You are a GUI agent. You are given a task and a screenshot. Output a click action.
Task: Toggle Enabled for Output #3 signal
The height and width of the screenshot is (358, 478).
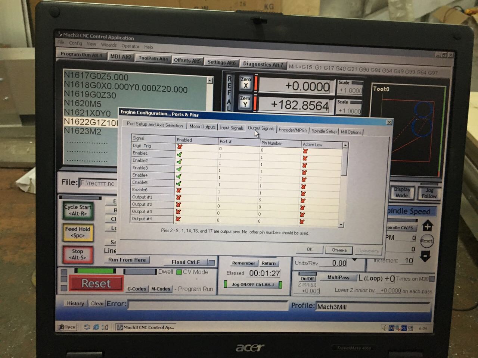point(178,212)
